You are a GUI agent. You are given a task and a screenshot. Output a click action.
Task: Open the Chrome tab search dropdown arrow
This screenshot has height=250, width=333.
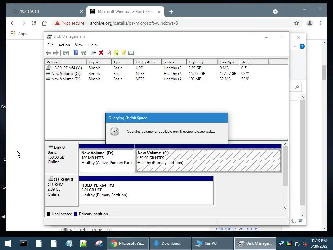tap(275, 12)
